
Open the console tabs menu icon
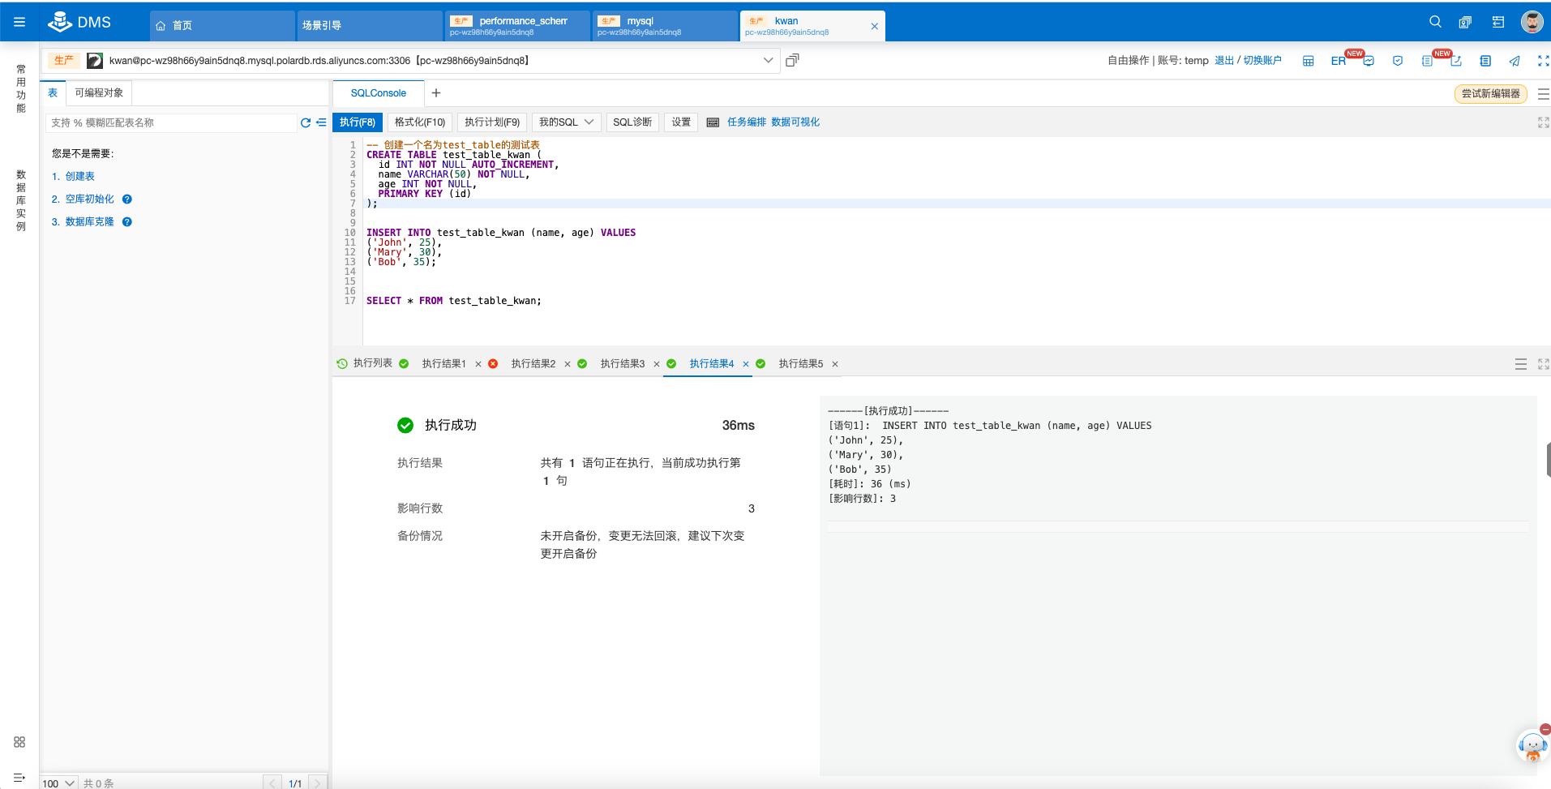pyautogui.click(x=1544, y=94)
